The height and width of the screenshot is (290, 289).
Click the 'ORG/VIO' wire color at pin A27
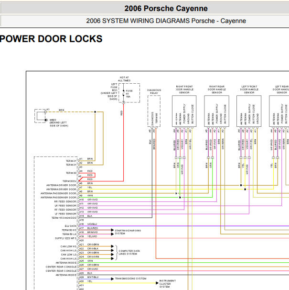[x=93, y=269]
